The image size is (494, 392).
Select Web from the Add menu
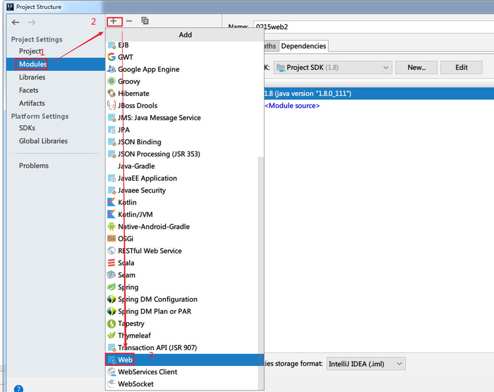pos(185,360)
